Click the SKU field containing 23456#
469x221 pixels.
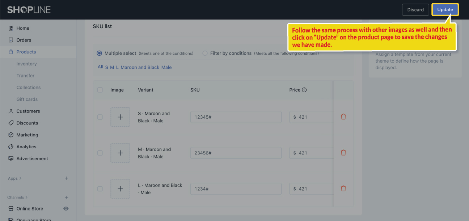point(236,153)
